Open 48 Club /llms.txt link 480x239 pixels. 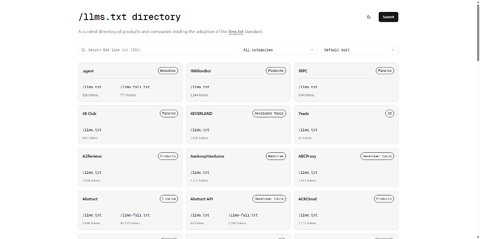tap(92, 130)
